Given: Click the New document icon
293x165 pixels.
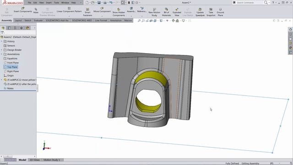Looking at the screenshot, I should pos(87,3).
